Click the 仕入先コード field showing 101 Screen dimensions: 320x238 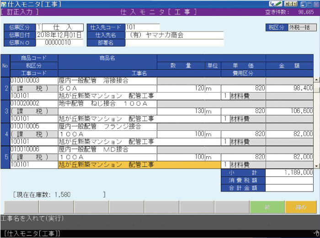coord(142,27)
